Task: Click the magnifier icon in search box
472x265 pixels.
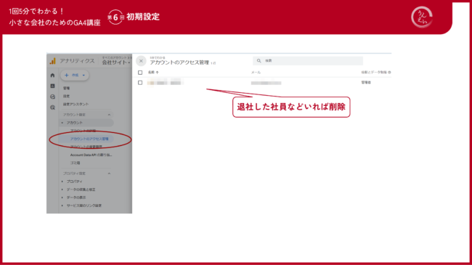Action: [259, 61]
